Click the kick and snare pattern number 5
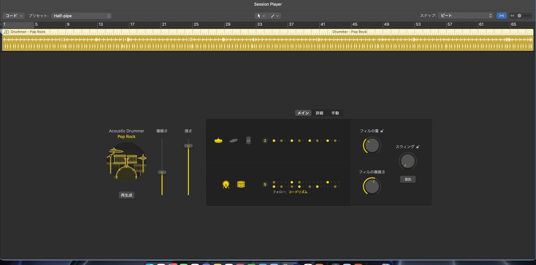 point(265,184)
